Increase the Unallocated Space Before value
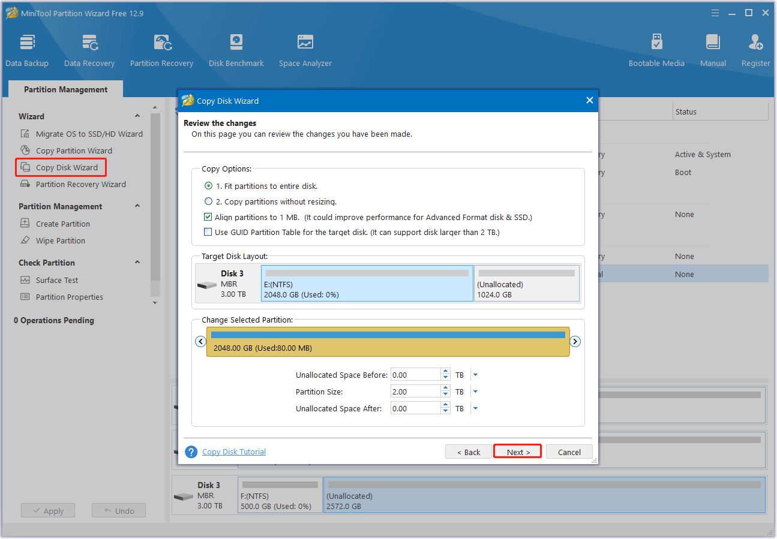 click(445, 372)
